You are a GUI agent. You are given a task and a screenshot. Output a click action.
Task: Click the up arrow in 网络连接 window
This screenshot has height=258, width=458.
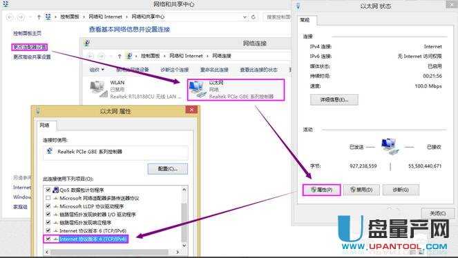(x=120, y=56)
